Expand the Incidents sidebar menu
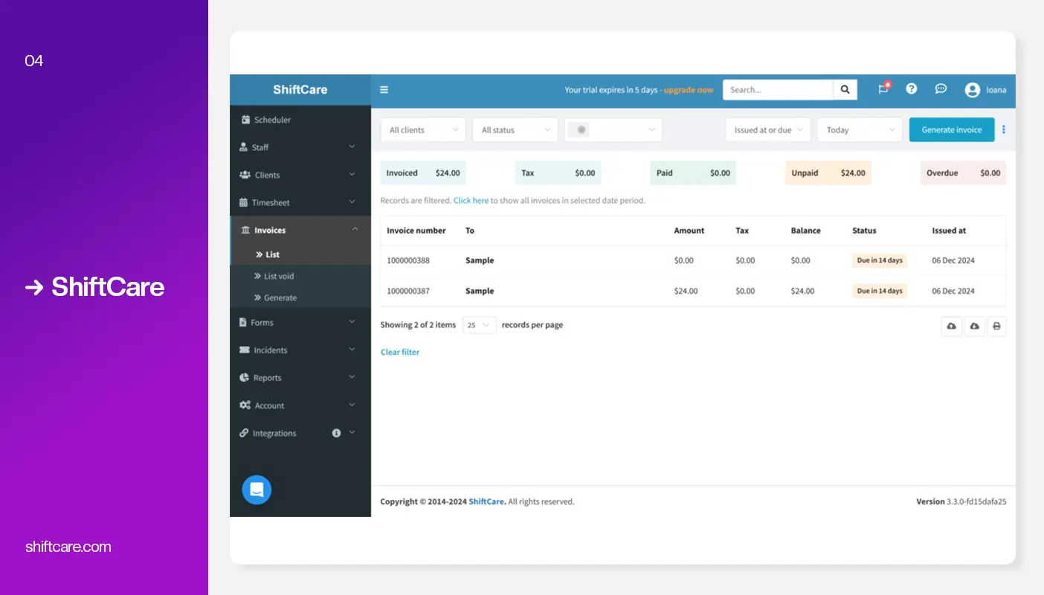 click(x=300, y=350)
